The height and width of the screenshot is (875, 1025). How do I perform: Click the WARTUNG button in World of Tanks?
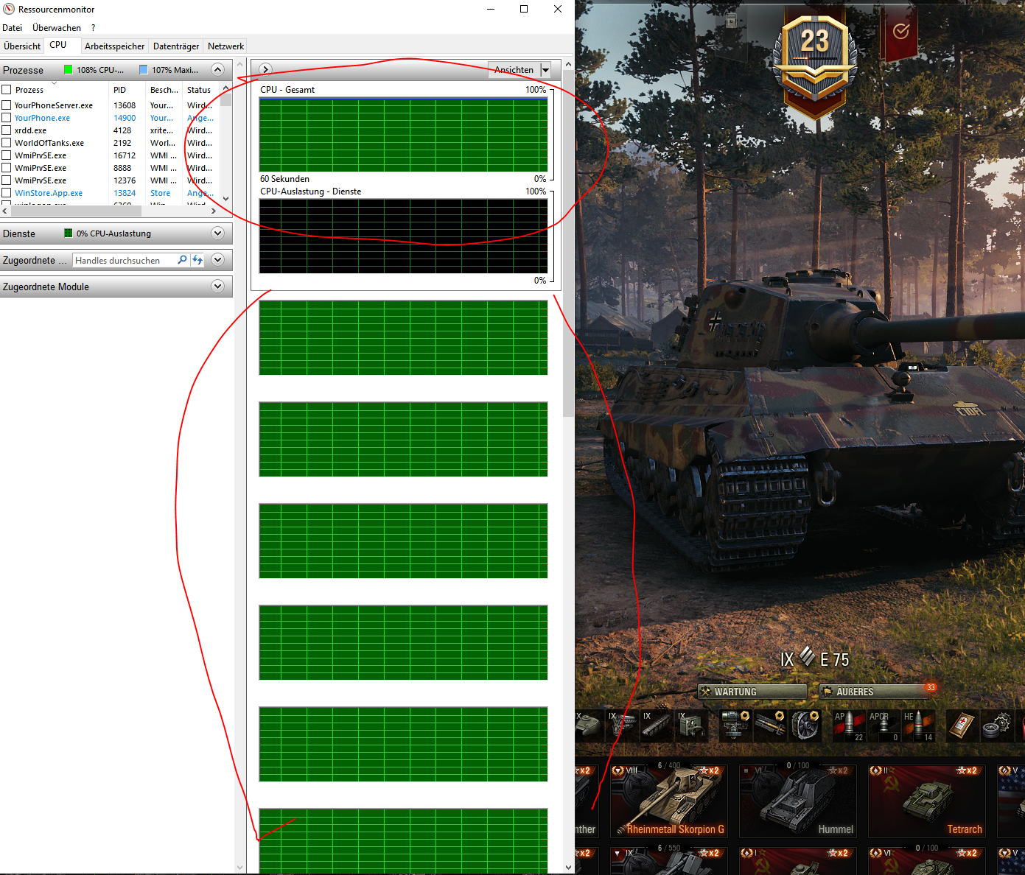coord(752,692)
